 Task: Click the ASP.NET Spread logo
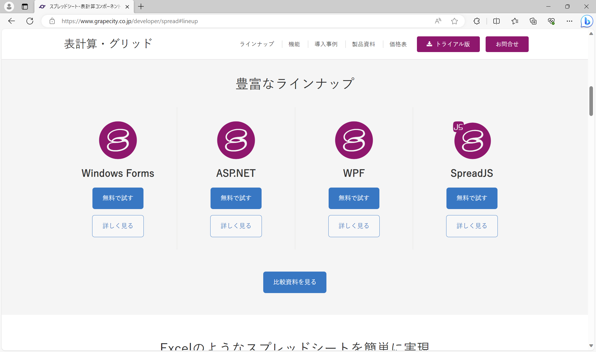tap(236, 140)
